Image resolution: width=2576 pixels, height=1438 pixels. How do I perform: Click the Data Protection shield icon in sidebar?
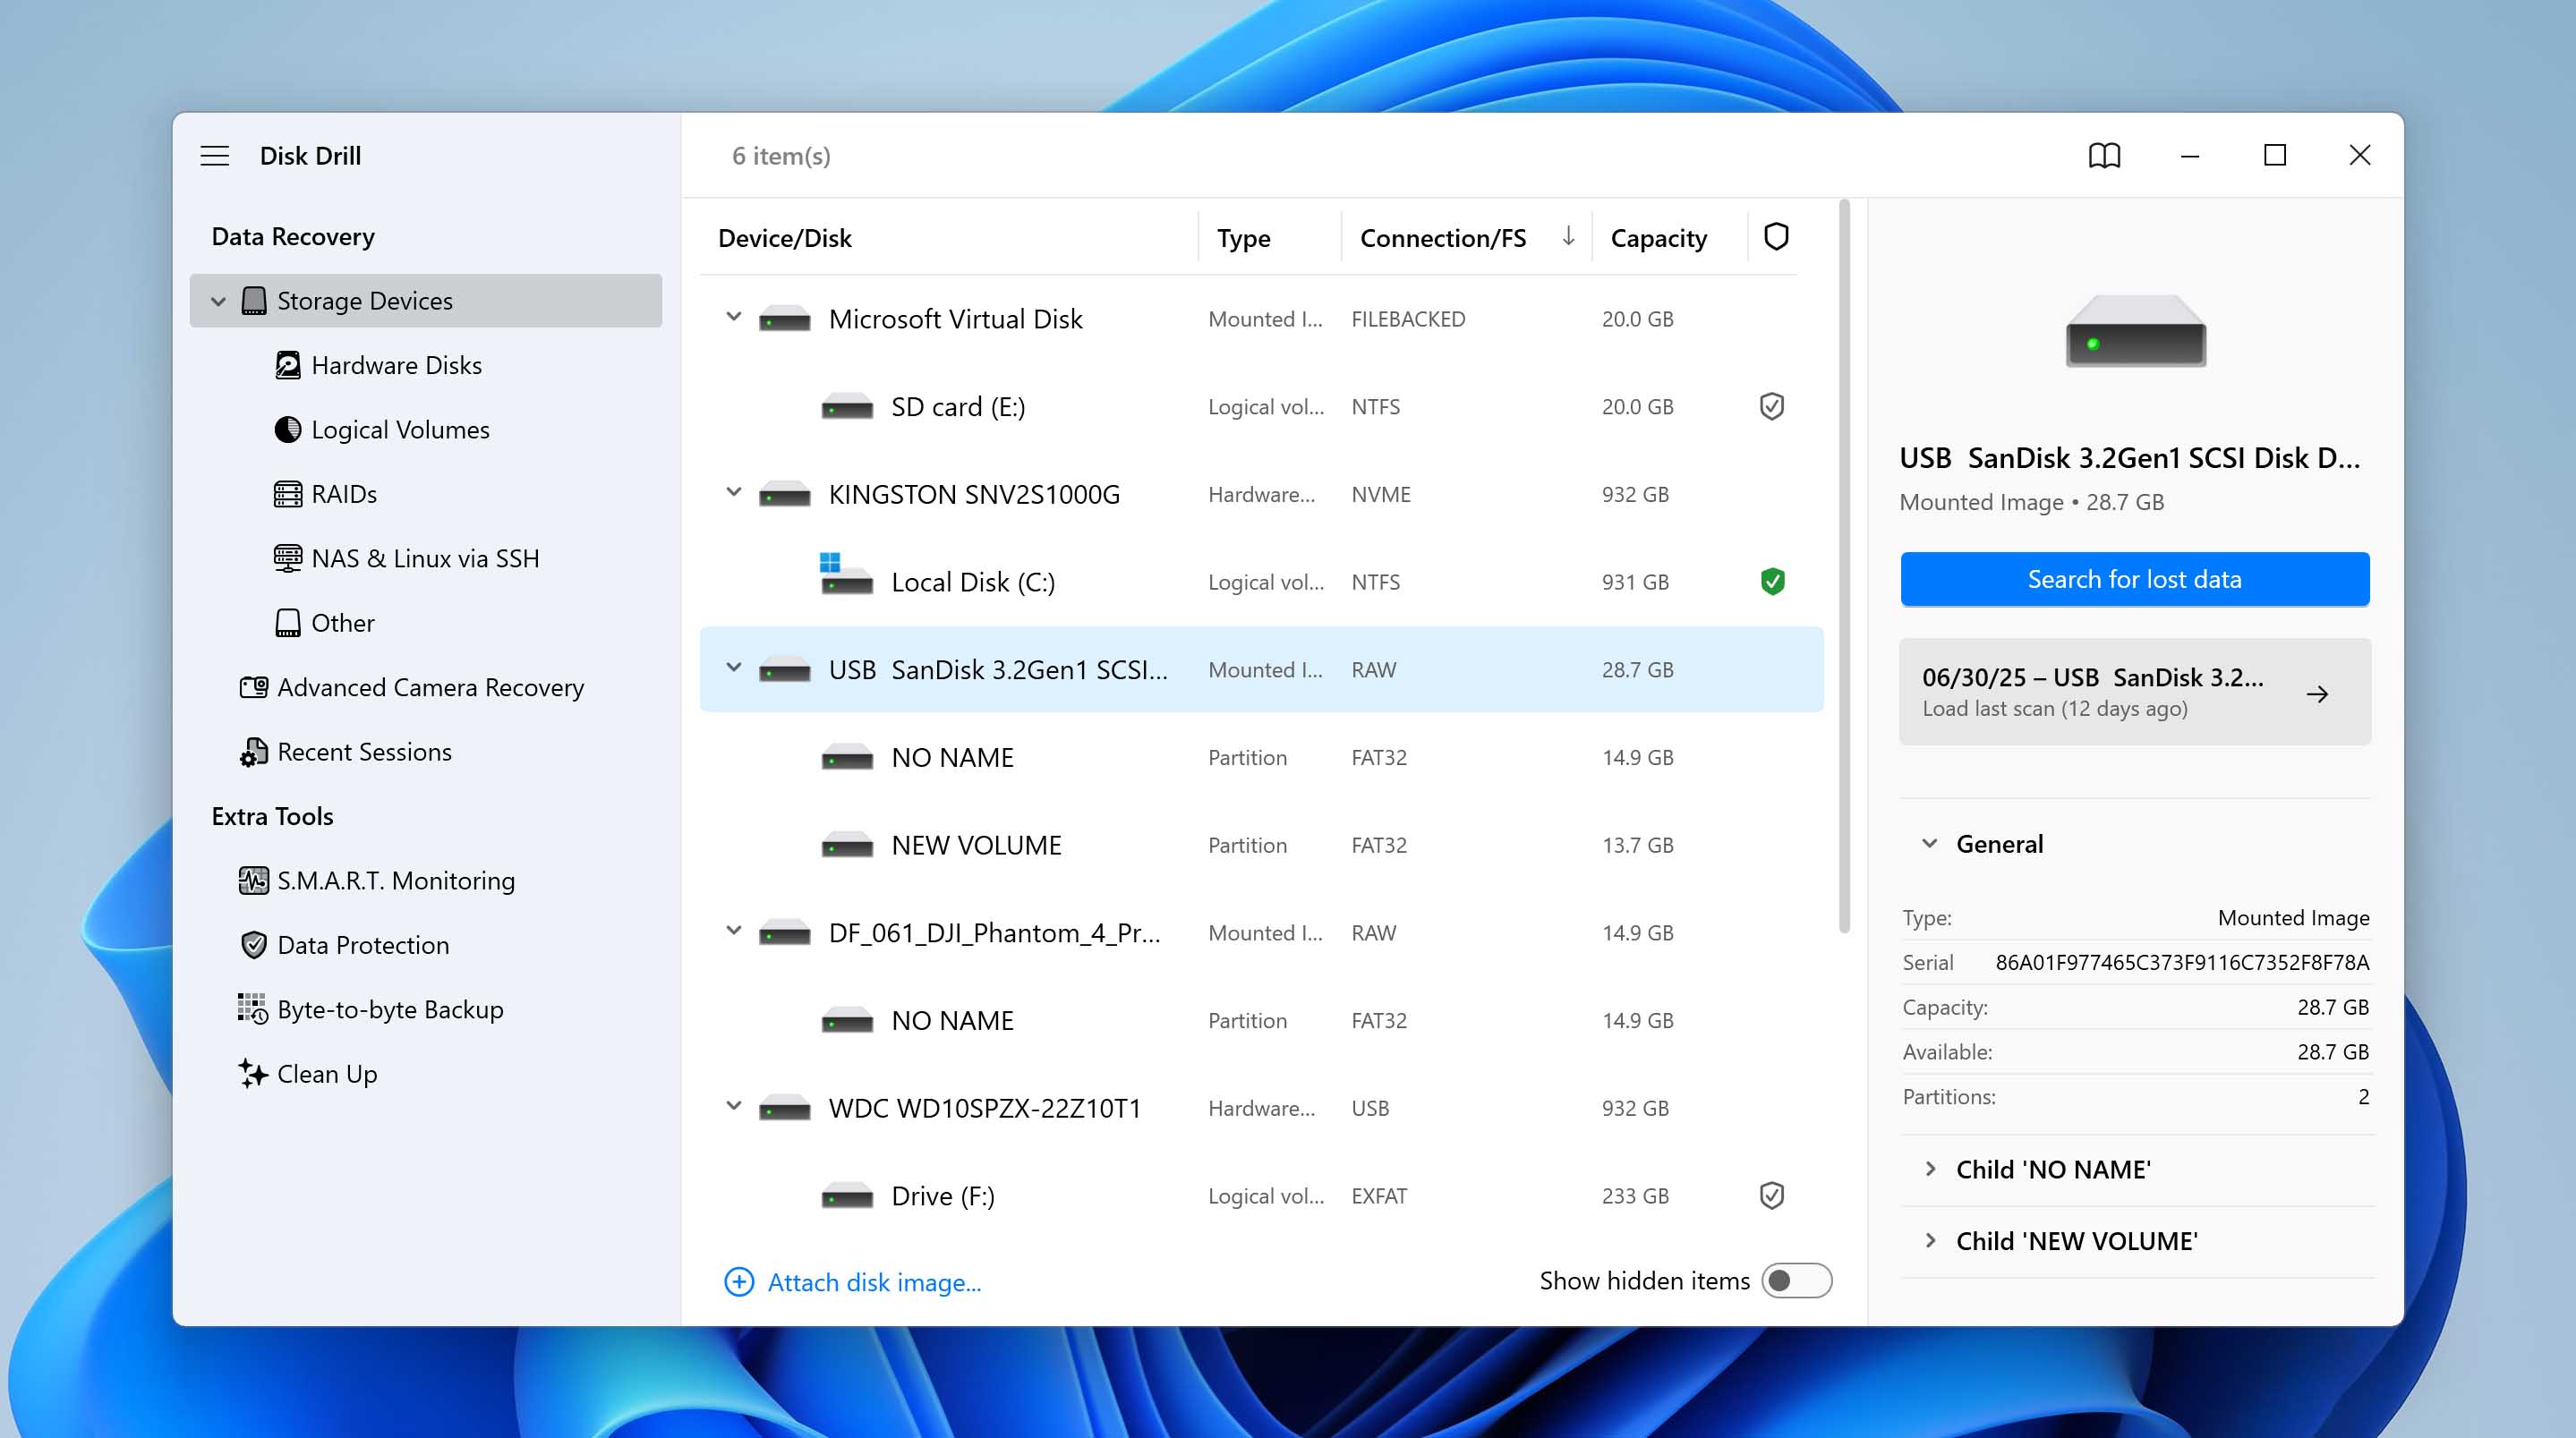tap(254, 945)
